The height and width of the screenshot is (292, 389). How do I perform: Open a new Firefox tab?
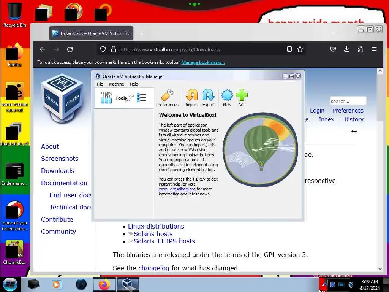pyautogui.click(x=142, y=33)
